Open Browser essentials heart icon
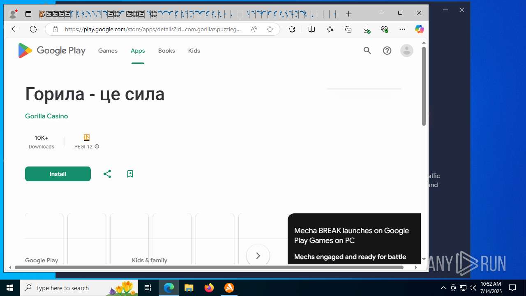This screenshot has width=526, height=296. click(384, 29)
